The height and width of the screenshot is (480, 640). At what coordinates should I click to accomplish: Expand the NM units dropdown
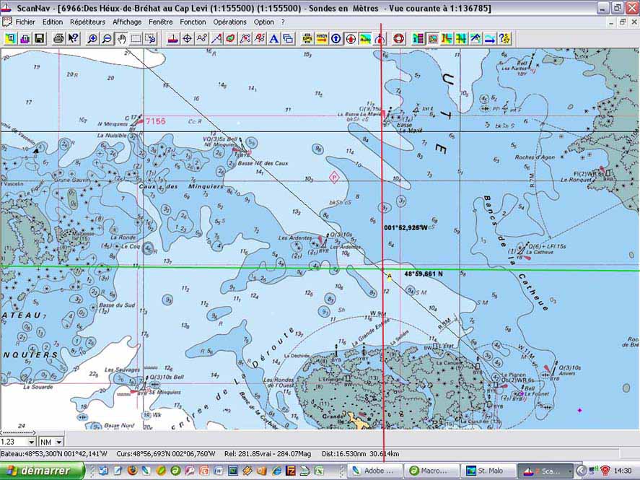58,442
